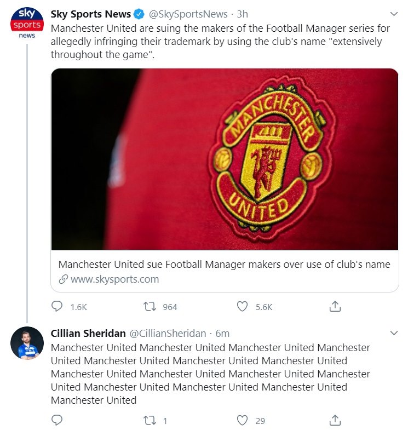Open the www.skysports.com link card
The height and width of the screenshot is (430, 408).
coord(225,271)
